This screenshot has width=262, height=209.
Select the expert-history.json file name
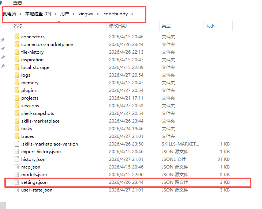(x=41, y=151)
